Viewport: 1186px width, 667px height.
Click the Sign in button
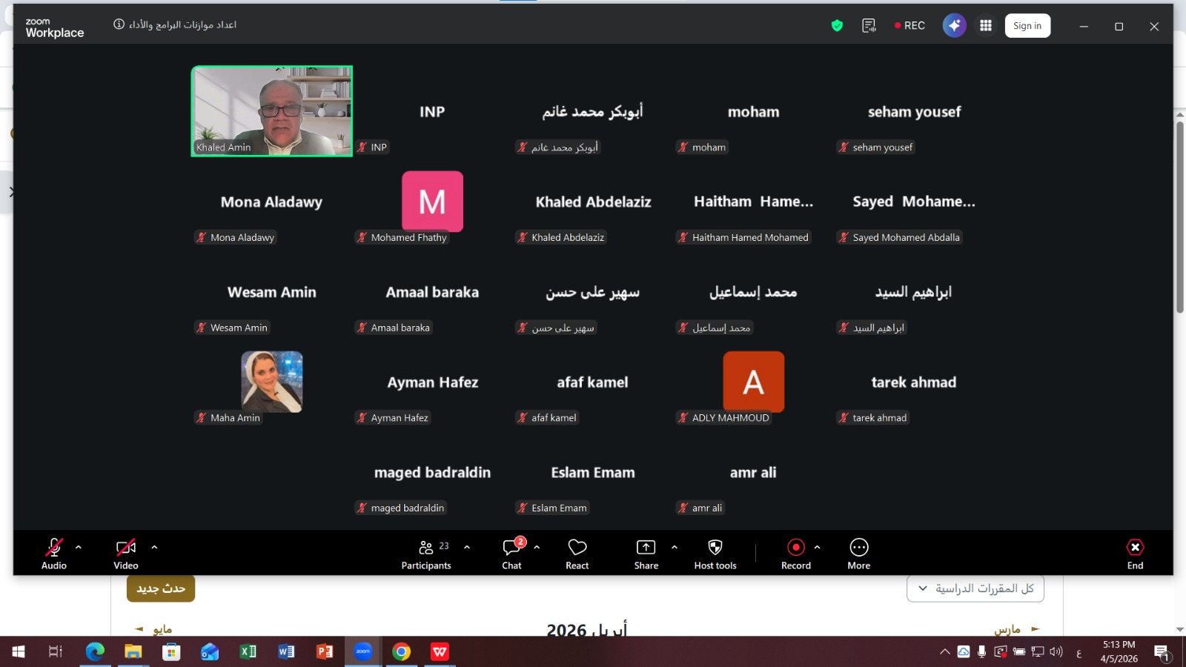pyautogui.click(x=1027, y=25)
